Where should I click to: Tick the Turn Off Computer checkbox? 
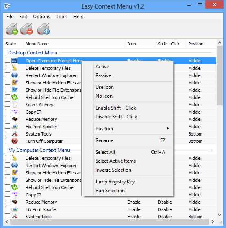point(7,140)
